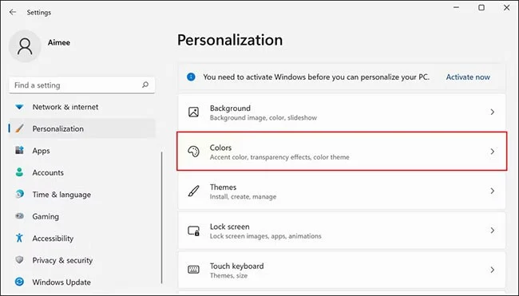Expand the Background settings chevron
Screen dimensions: 519x296
(493, 112)
